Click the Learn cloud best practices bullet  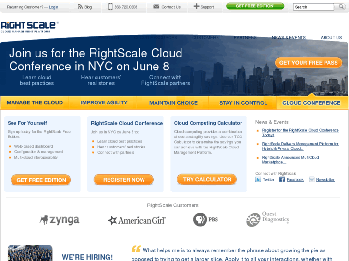[120, 141]
